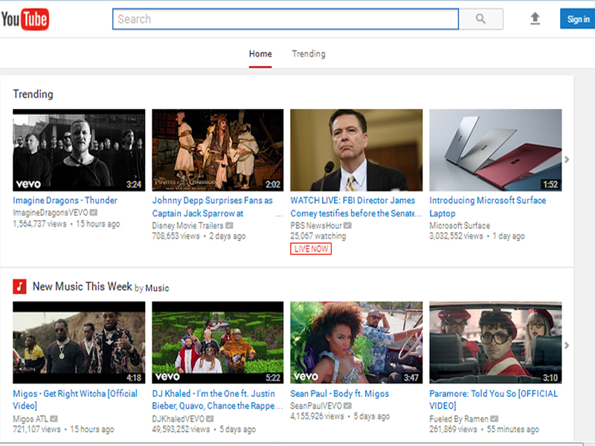This screenshot has height=446, width=595.
Task: Open the PBS NewsHour channel
Action: (x=316, y=226)
